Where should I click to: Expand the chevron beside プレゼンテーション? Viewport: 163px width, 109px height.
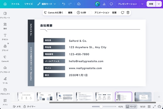(142, 4)
